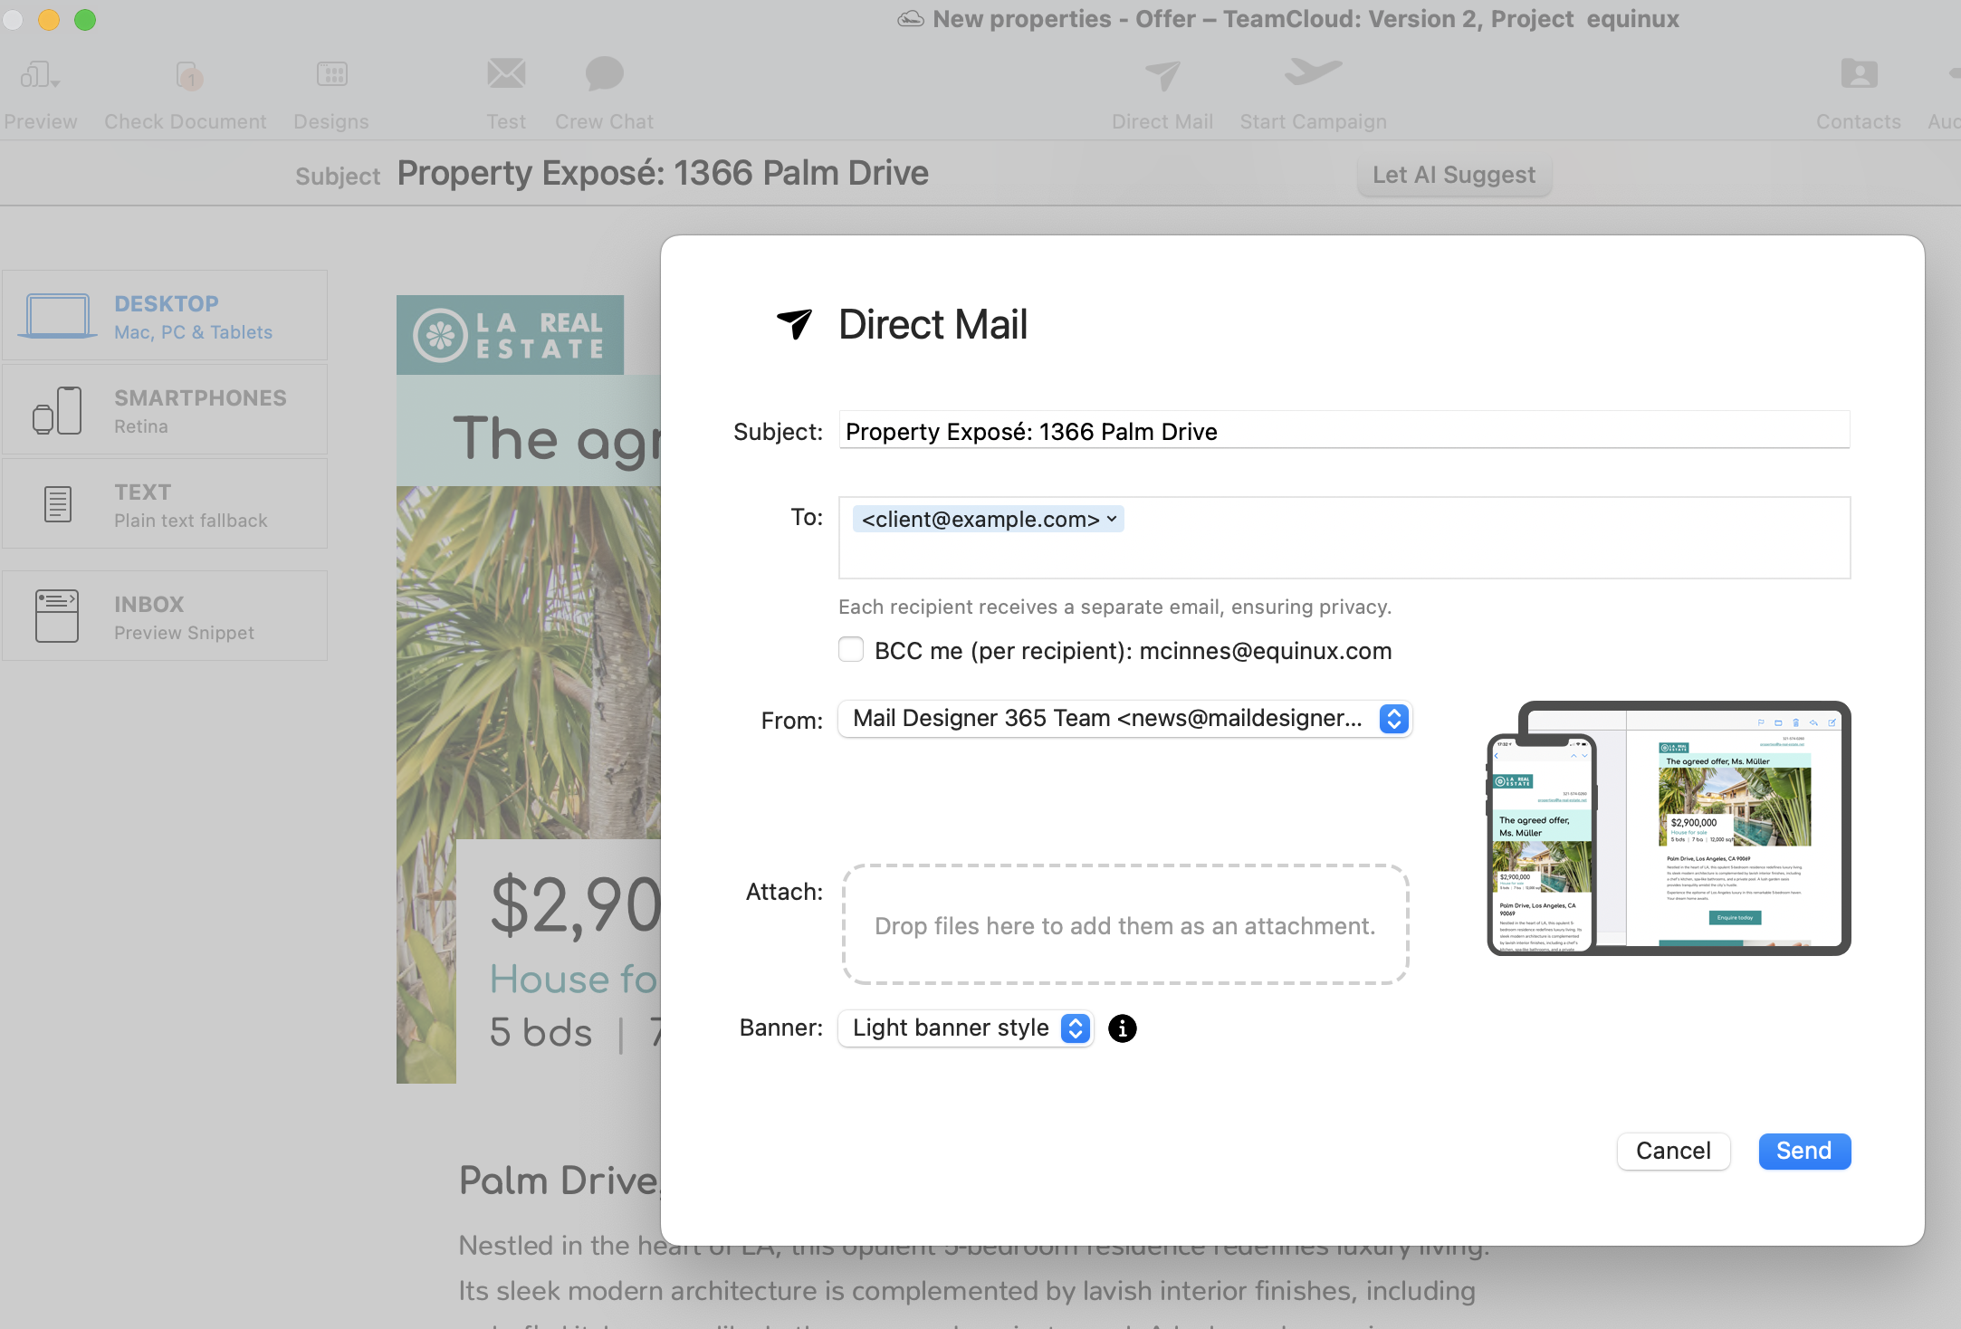Open the Inbox Preview Snippet view

pos(165,617)
